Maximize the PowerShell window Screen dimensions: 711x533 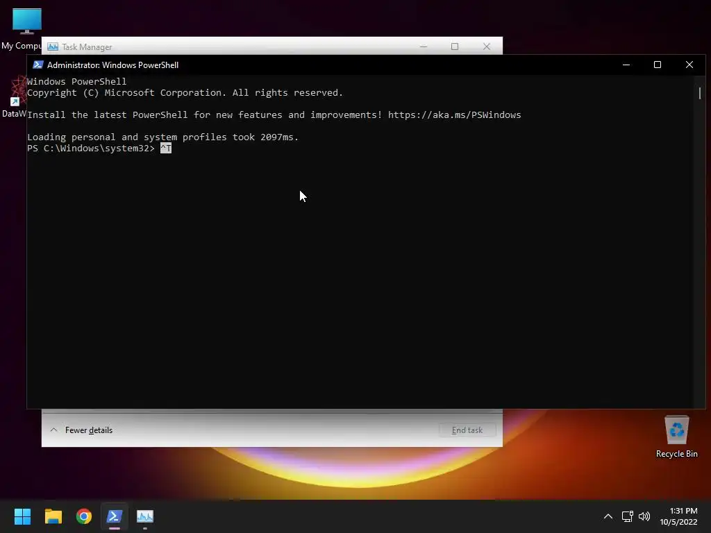point(658,65)
